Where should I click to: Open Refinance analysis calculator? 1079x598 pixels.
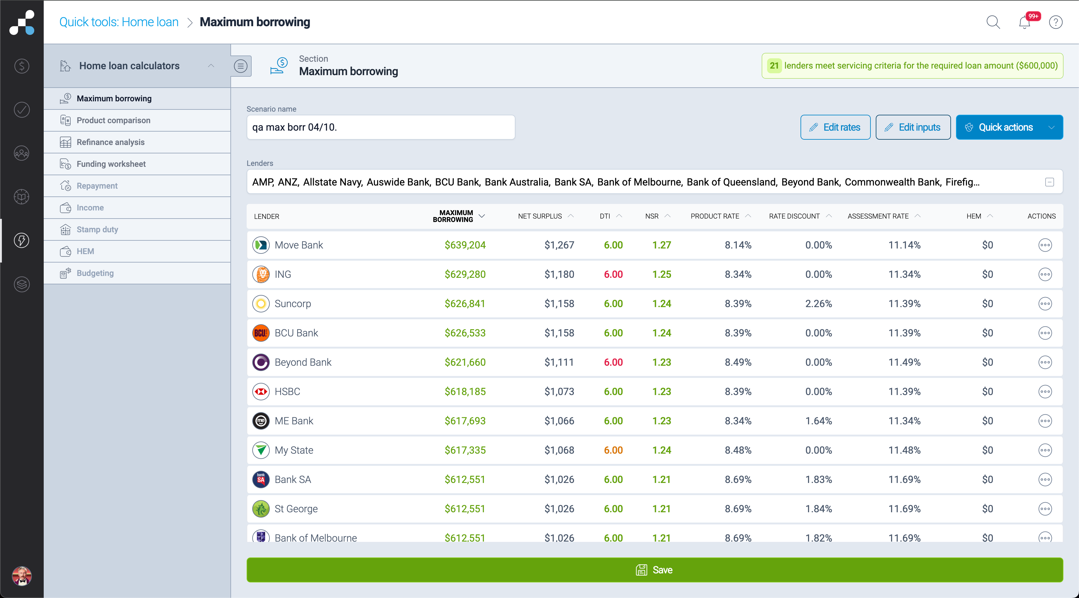click(x=137, y=142)
